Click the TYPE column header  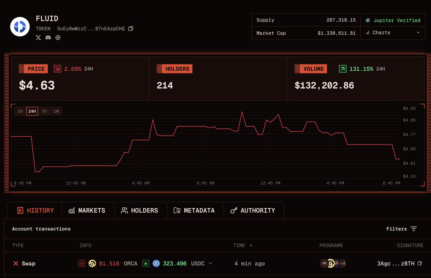click(18, 245)
